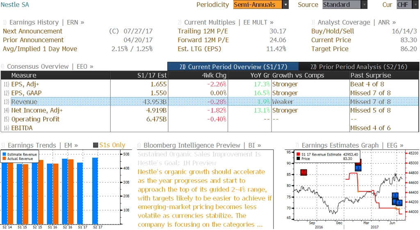Click the red E earnings marker on graph

[304, 172]
